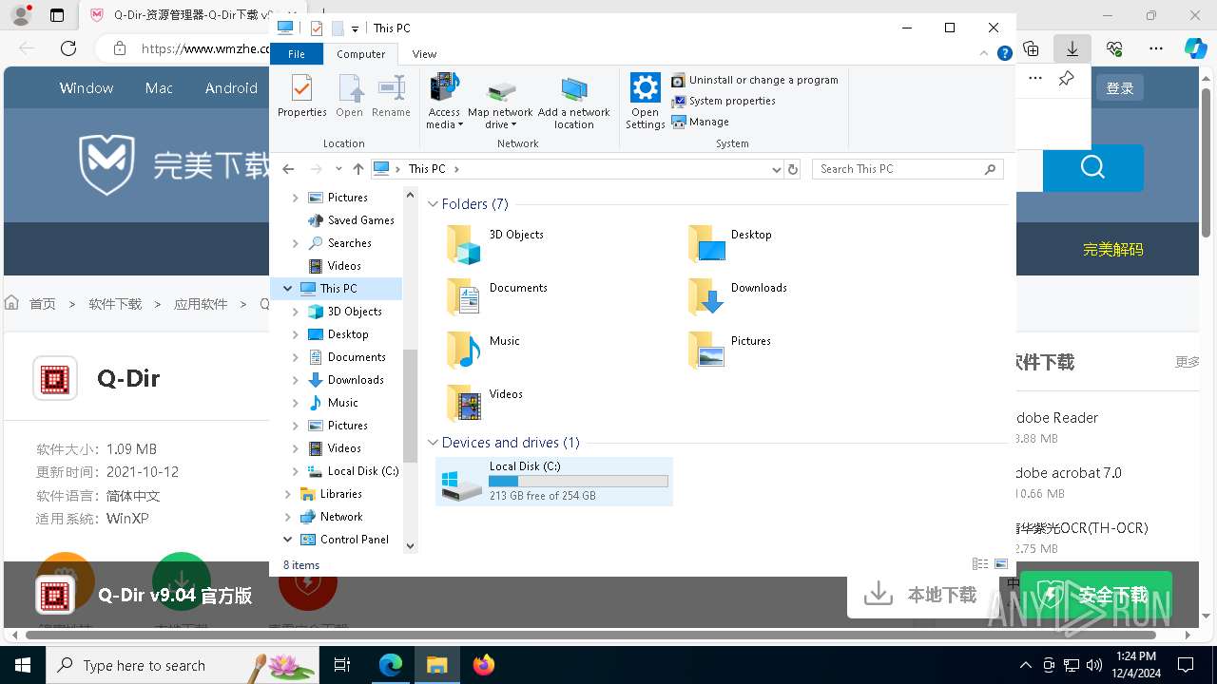Open the File ribbon tab
This screenshot has width=1217, height=684.
(297, 54)
